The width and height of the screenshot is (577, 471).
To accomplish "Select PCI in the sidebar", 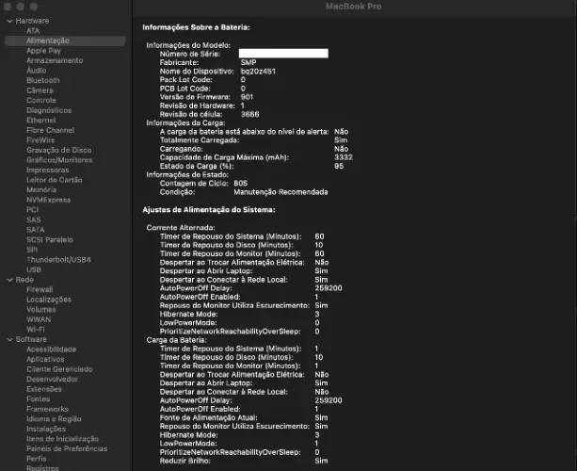I will click(32, 210).
